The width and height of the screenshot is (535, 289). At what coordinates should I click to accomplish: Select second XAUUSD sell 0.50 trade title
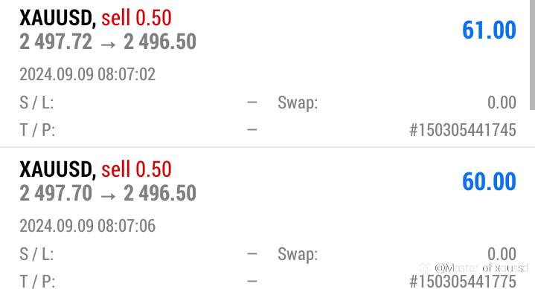(x=95, y=169)
